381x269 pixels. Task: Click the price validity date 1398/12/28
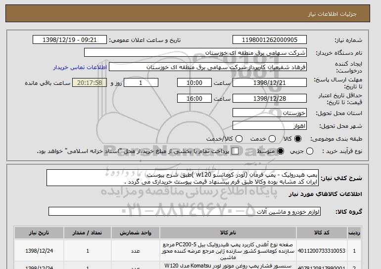pyautogui.click(x=270, y=98)
